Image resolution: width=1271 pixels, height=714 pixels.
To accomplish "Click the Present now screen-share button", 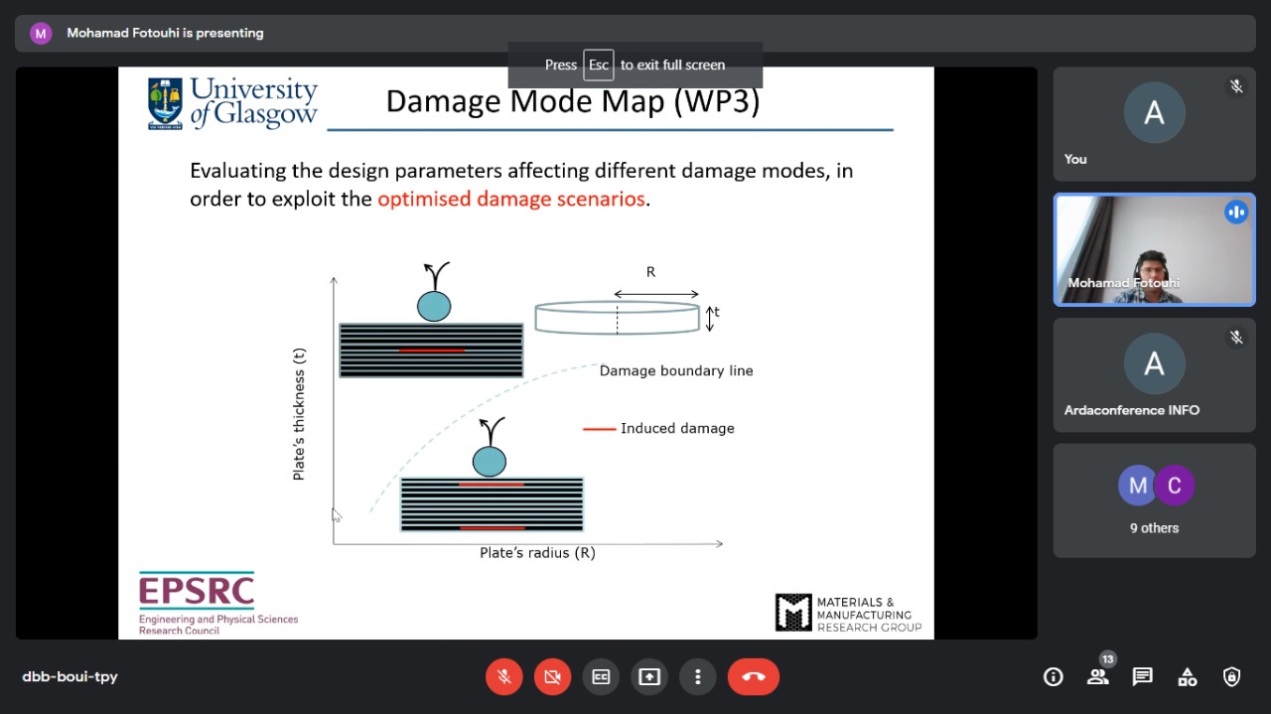I will (649, 677).
